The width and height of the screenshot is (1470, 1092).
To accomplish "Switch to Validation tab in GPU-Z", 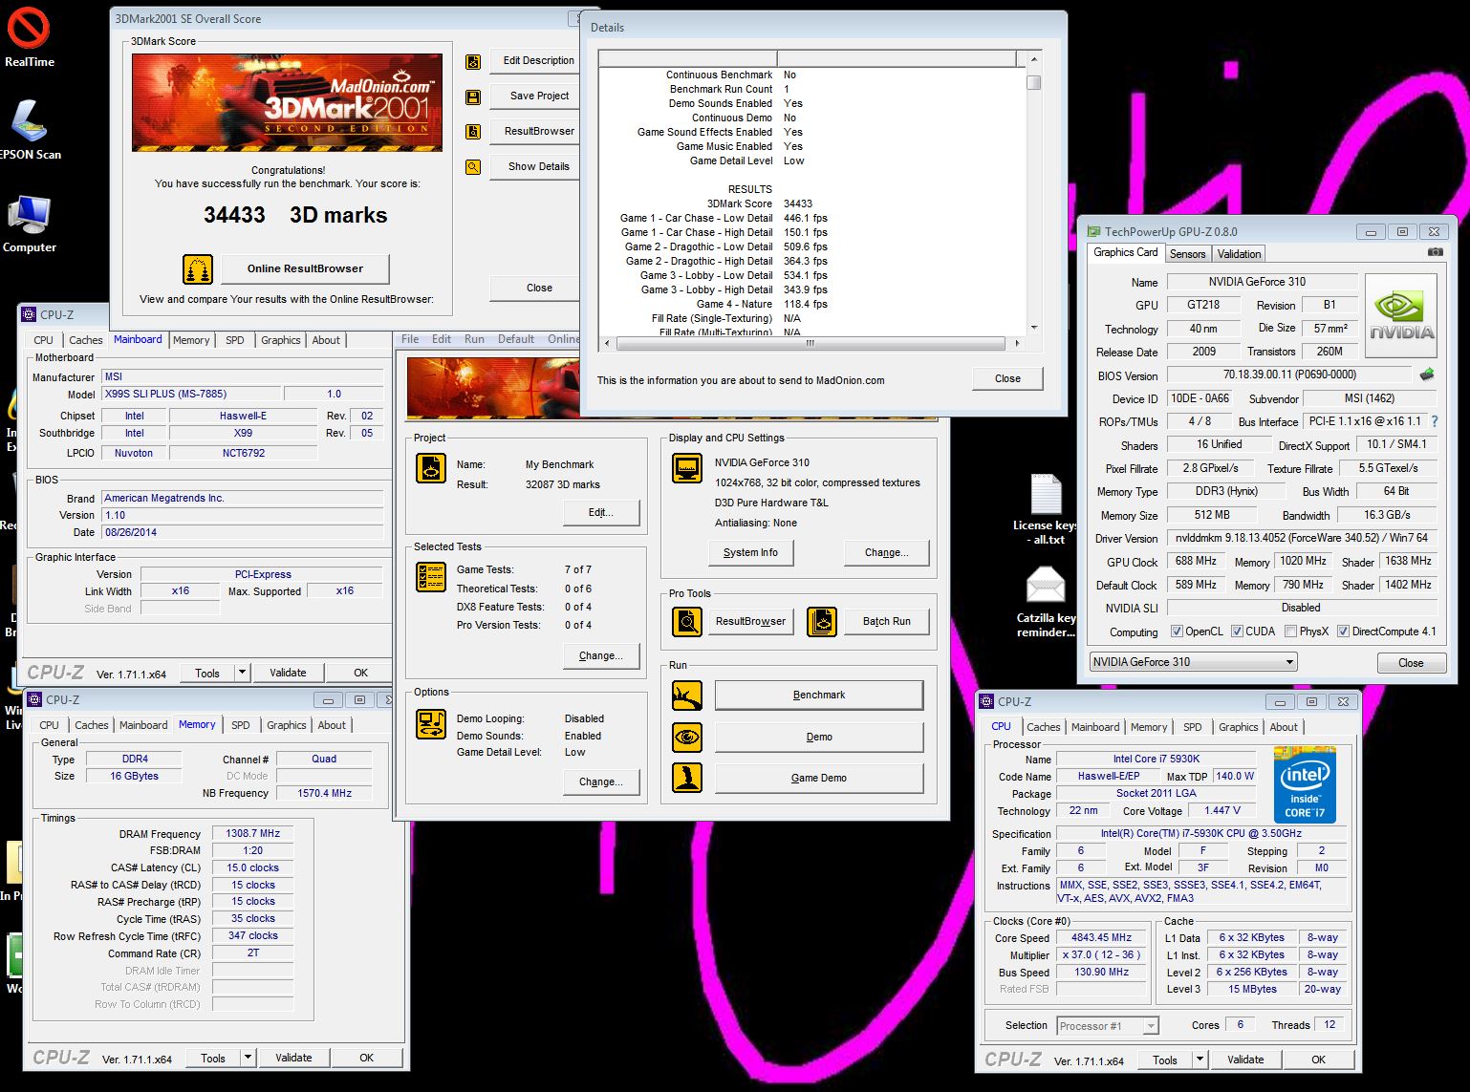I will tap(1240, 254).
